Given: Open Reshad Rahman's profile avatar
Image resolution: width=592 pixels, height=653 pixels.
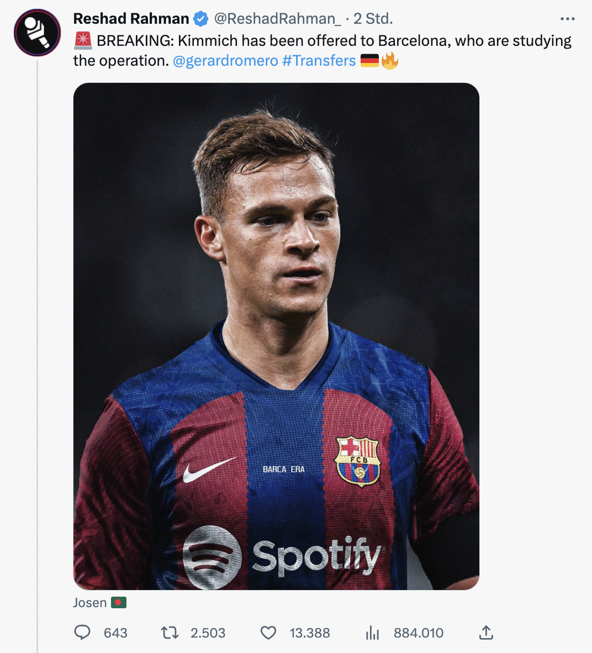Looking at the screenshot, I should click(38, 33).
